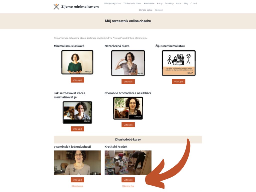Follow the Objednávka link under Krotitelé hraček
The width and height of the screenshot is (256, 192).
[128, 186]
